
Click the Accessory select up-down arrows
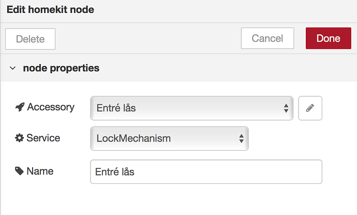(x=286, y=108)
